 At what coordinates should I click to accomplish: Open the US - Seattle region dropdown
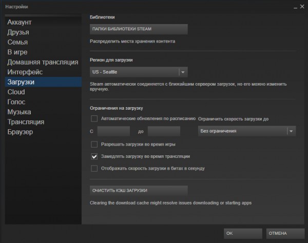click(x=139, y=72)
